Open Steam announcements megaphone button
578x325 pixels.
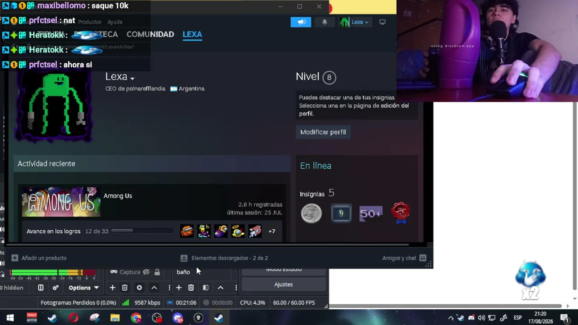[301, 22]
